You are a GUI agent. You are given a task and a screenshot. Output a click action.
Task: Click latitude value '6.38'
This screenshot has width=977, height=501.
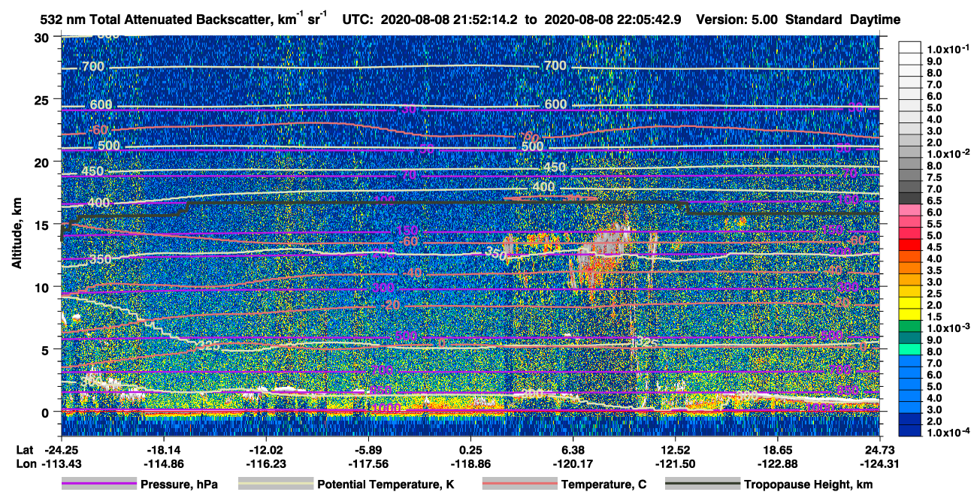(x=573, y=450)
